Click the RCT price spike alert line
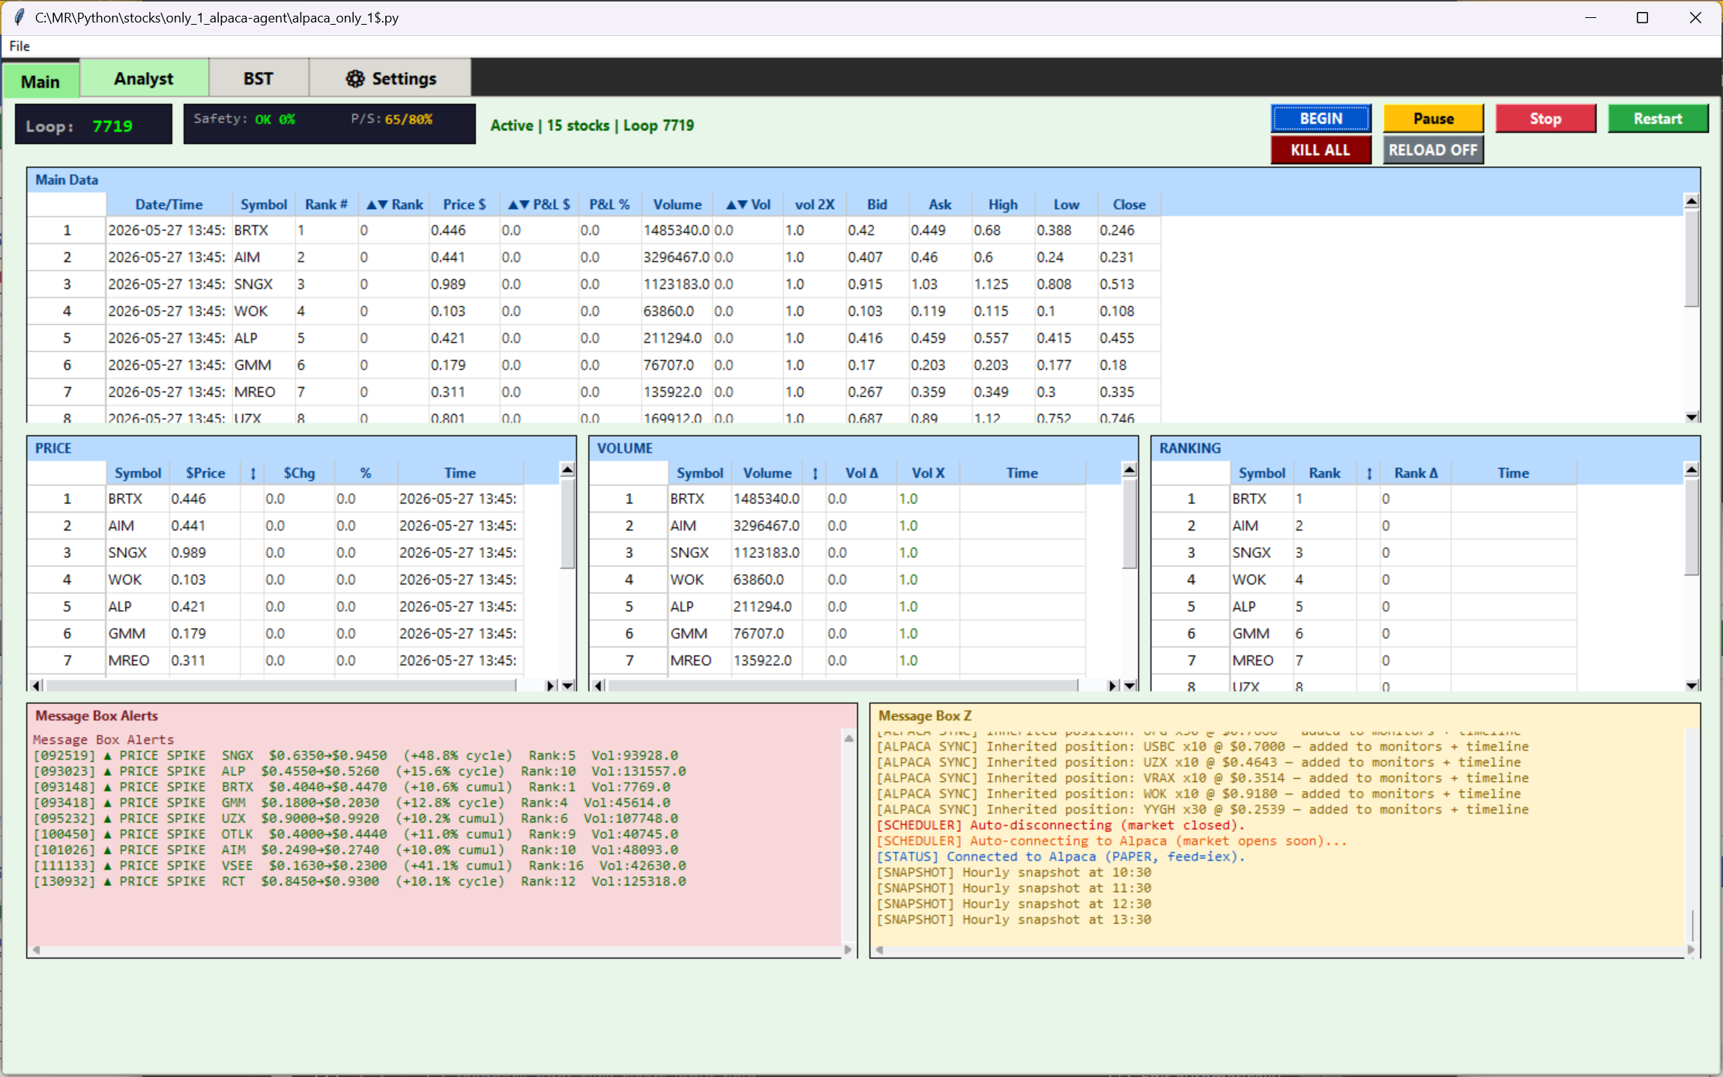Image resolution: width=1723 pixels, height=1077 pixels. coord(360,882)
